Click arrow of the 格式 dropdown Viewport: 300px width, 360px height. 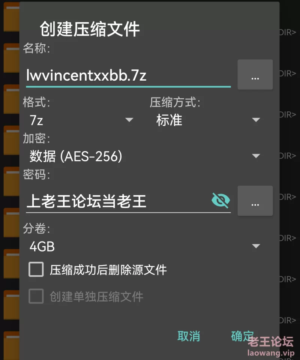click(129, 120)
